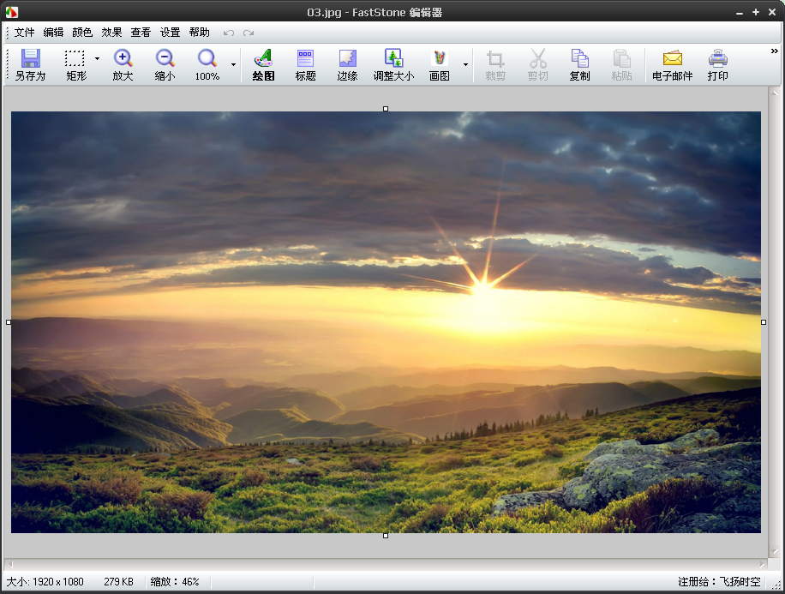Open the 文件 menu
785x594 pixels.
tap(24, 33)
